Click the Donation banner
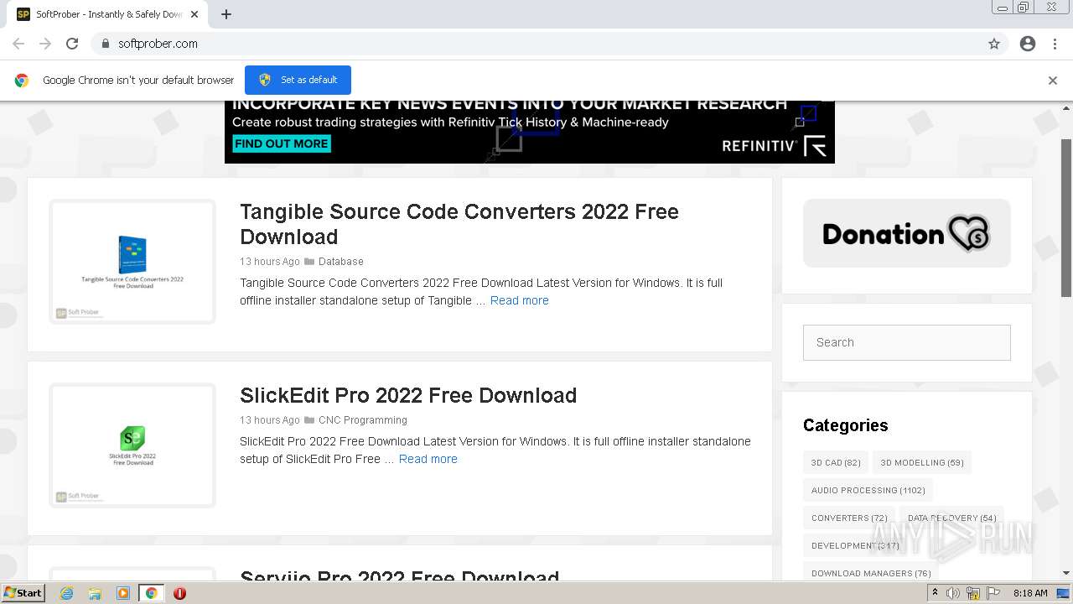The height and width of the screenshot is (604, 1073). pyautogui.click(x=907, y=233)
